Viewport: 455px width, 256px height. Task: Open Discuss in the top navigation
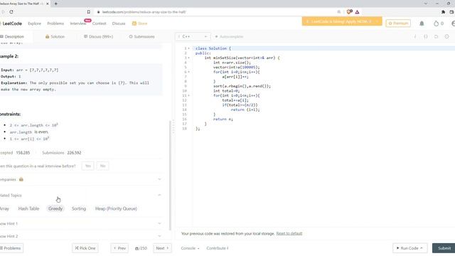(119, 23)
